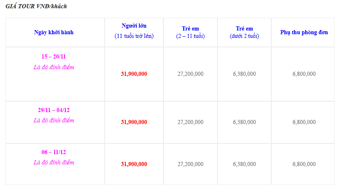Click the "Trẻ em (2 – 11 tuổi)" header
The height and width of the screenshot is (192, 342).
click(190, 32)
